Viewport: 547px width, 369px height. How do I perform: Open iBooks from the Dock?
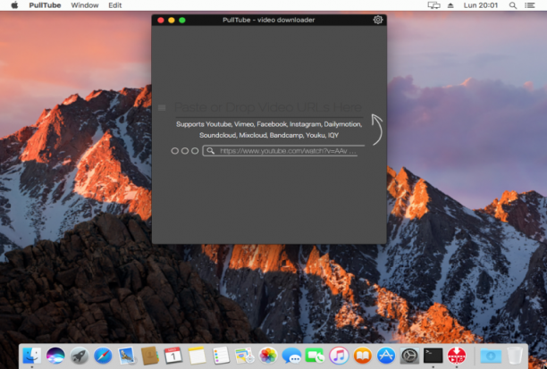[x=363, y=356]
